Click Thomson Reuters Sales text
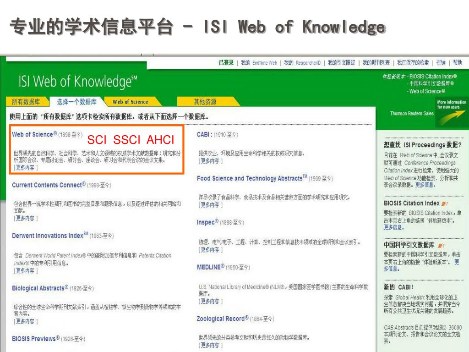 tap(412, 113)
